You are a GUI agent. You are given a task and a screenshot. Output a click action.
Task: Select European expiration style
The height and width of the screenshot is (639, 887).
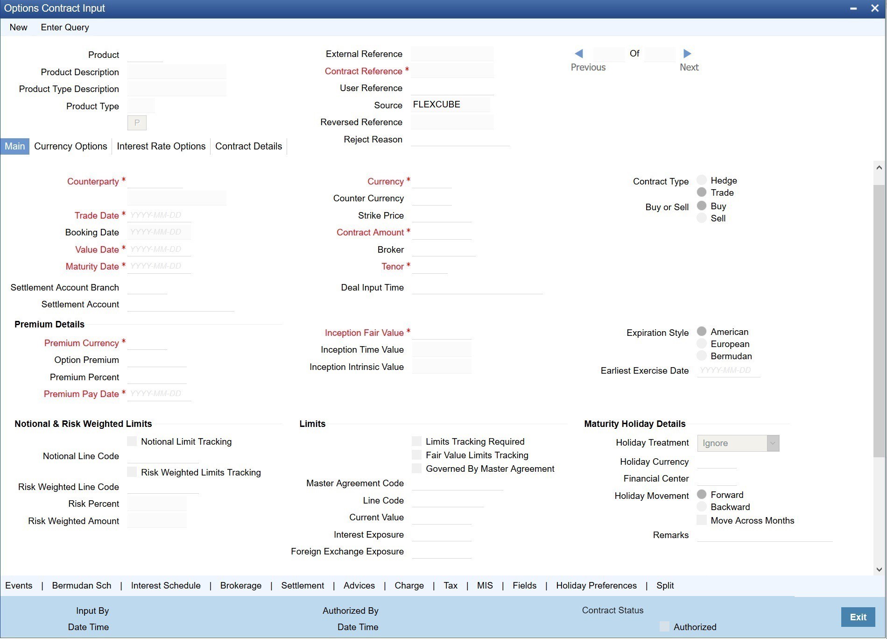pyautogui.click(x=702, y=343)
